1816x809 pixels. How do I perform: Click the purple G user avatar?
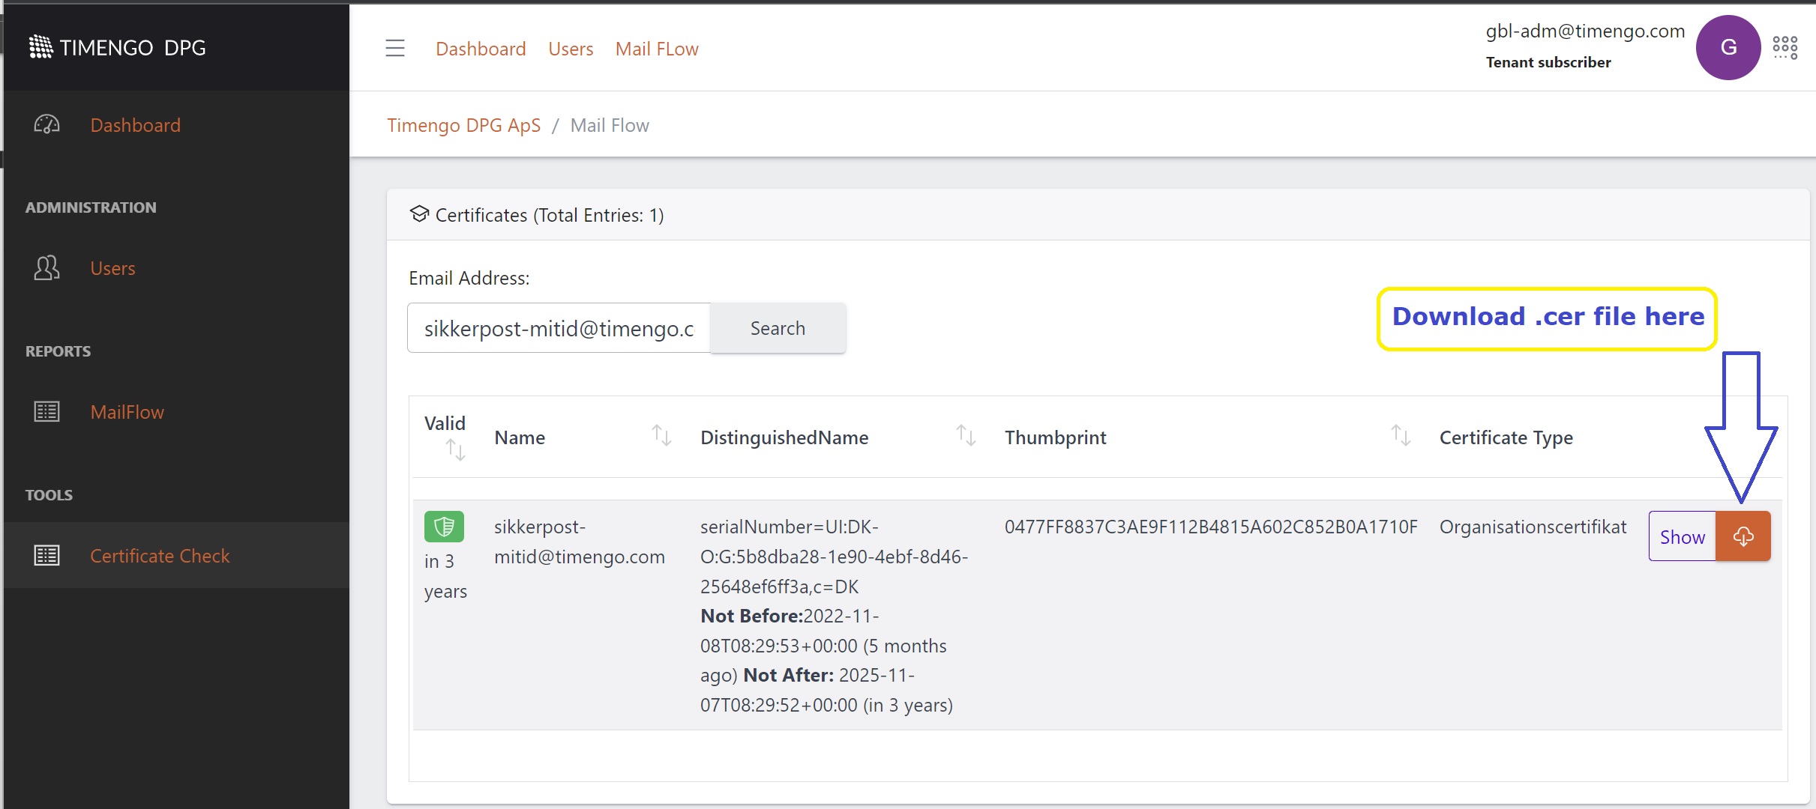click(1728, 48)
